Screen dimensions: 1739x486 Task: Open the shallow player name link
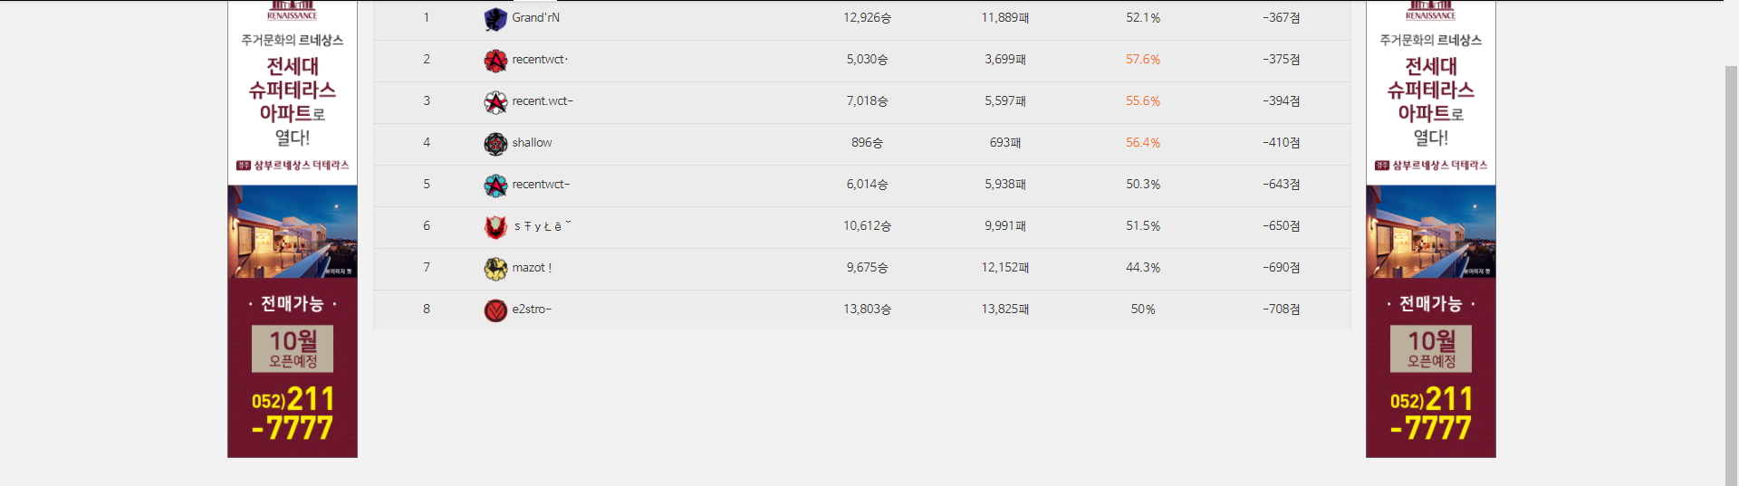pyautogui.click(x=532, y=143)
